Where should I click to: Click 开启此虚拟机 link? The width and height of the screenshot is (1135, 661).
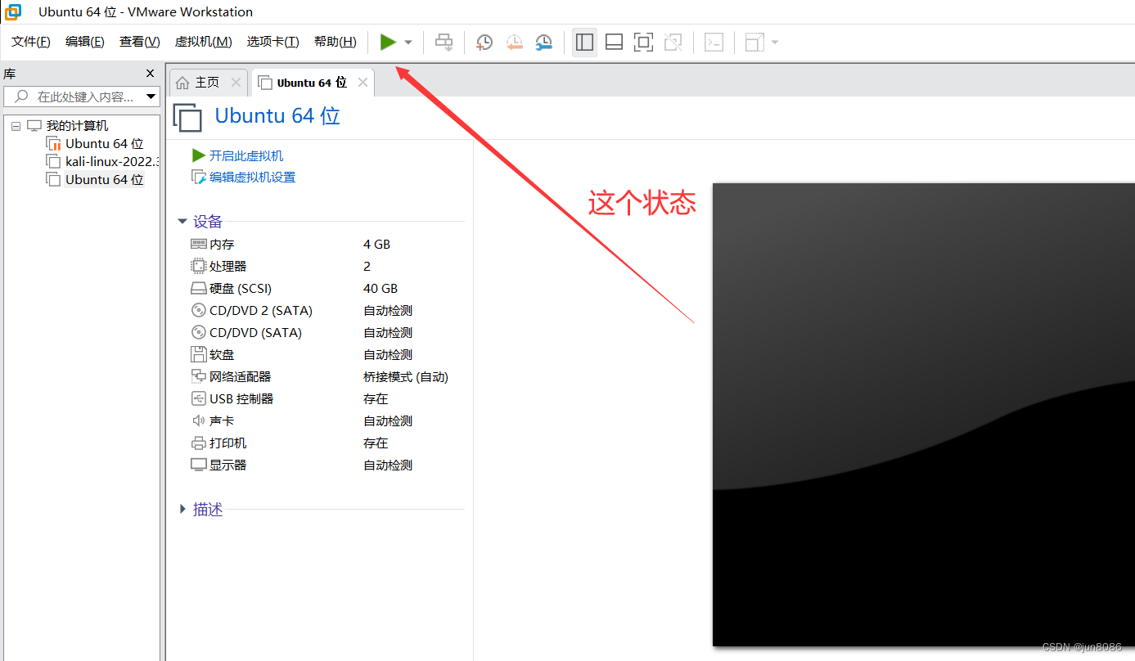click(246, 155)
